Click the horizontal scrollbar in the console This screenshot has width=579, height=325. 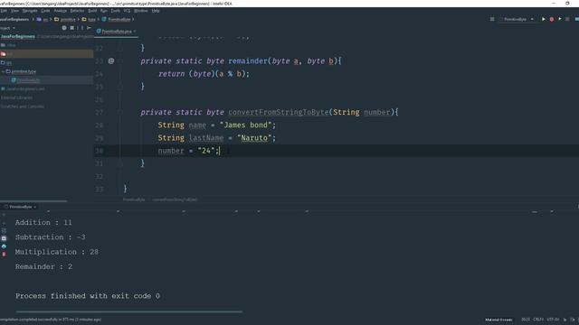click(x=128, y=311)
